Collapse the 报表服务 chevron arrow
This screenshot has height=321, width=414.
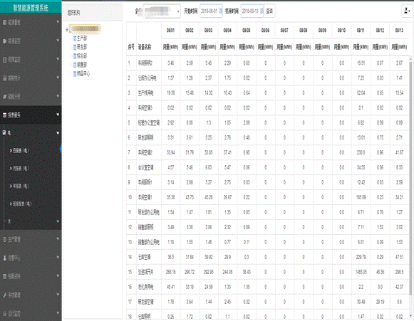pos(58,115)
